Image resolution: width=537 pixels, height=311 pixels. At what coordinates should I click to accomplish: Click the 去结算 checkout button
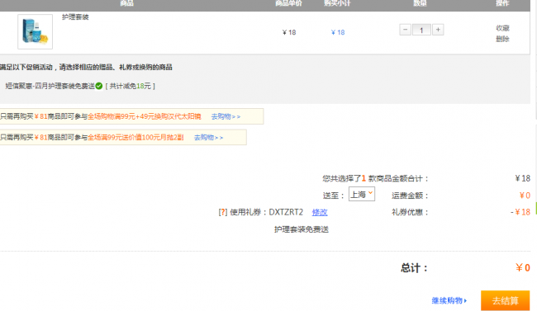click(505, 300)
